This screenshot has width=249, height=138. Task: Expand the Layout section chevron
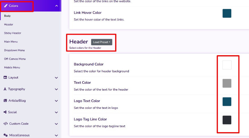56,78
